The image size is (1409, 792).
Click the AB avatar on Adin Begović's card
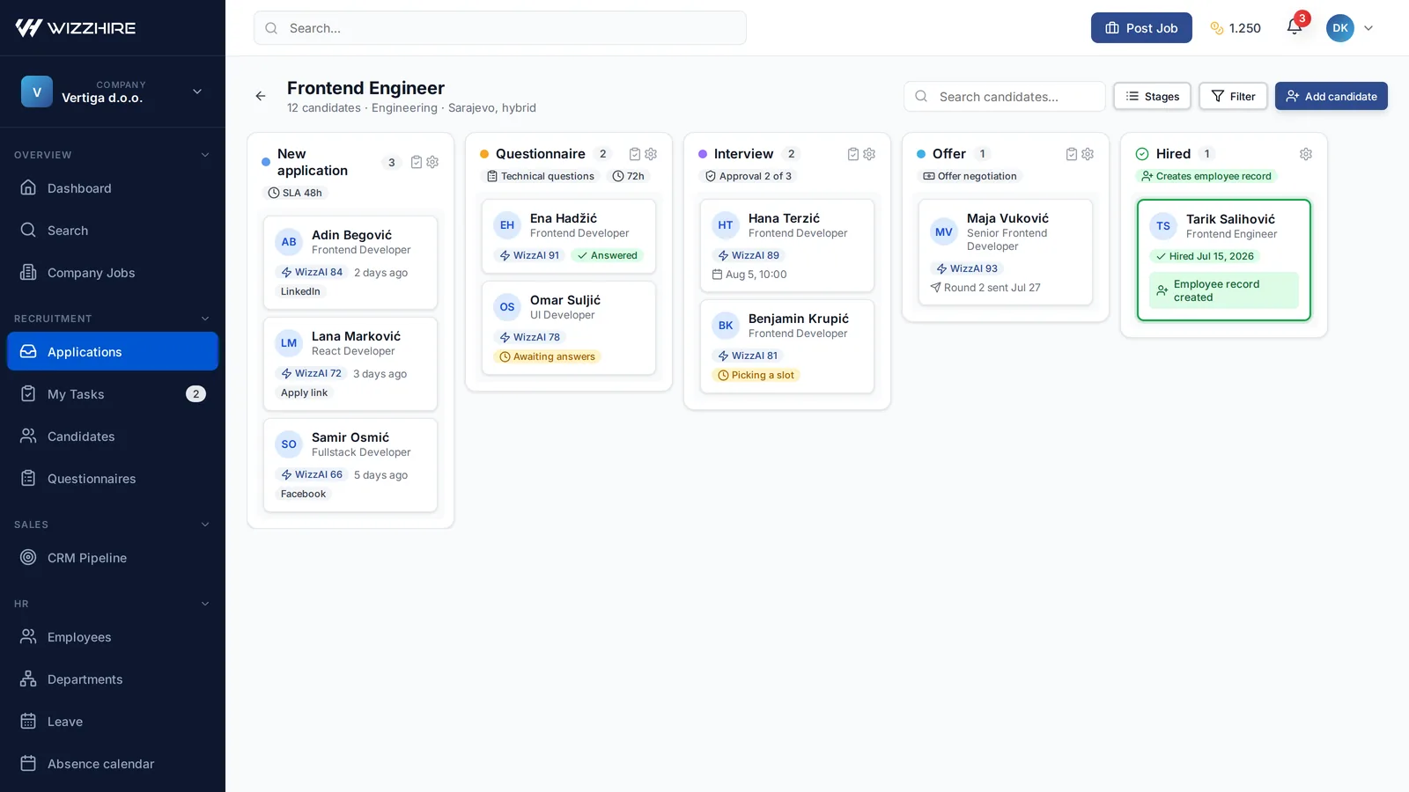point(289,242)
